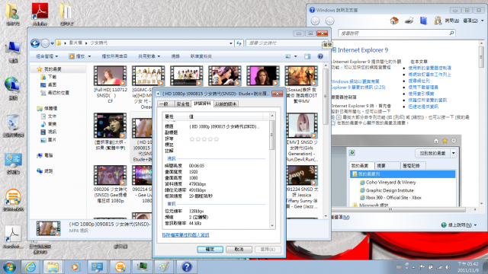Click 新增資料夾 in the Explorer toolbar
The width and height of the screenshot is (488, 274).
coord(201,56)
